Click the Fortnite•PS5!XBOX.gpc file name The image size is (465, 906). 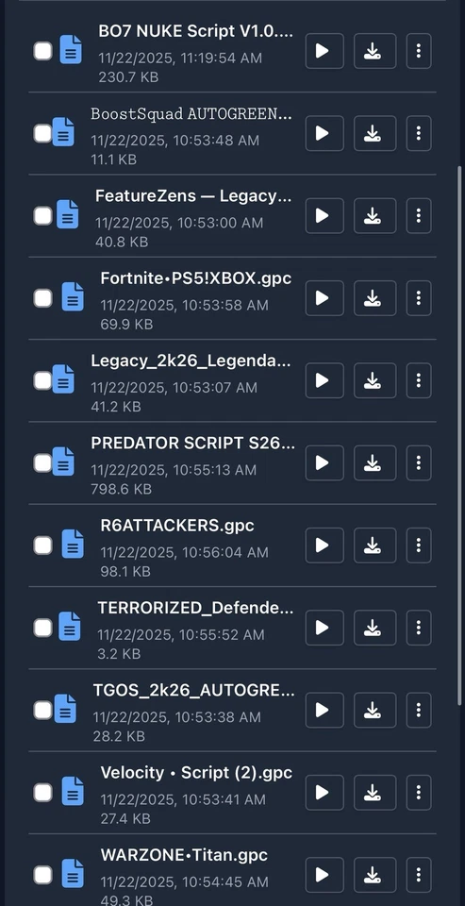click(196, 278)
